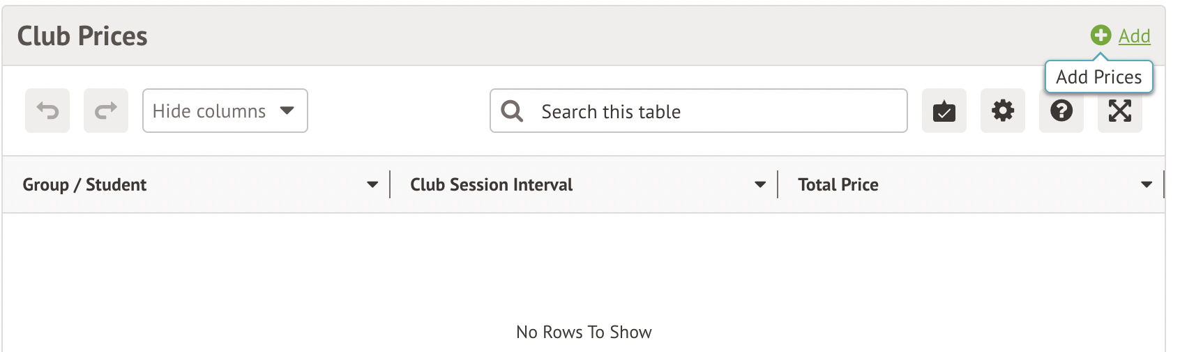Viewport: 1180px width, 352px height.
Task: Open help with question mark icon
Action: point(1061,111)
